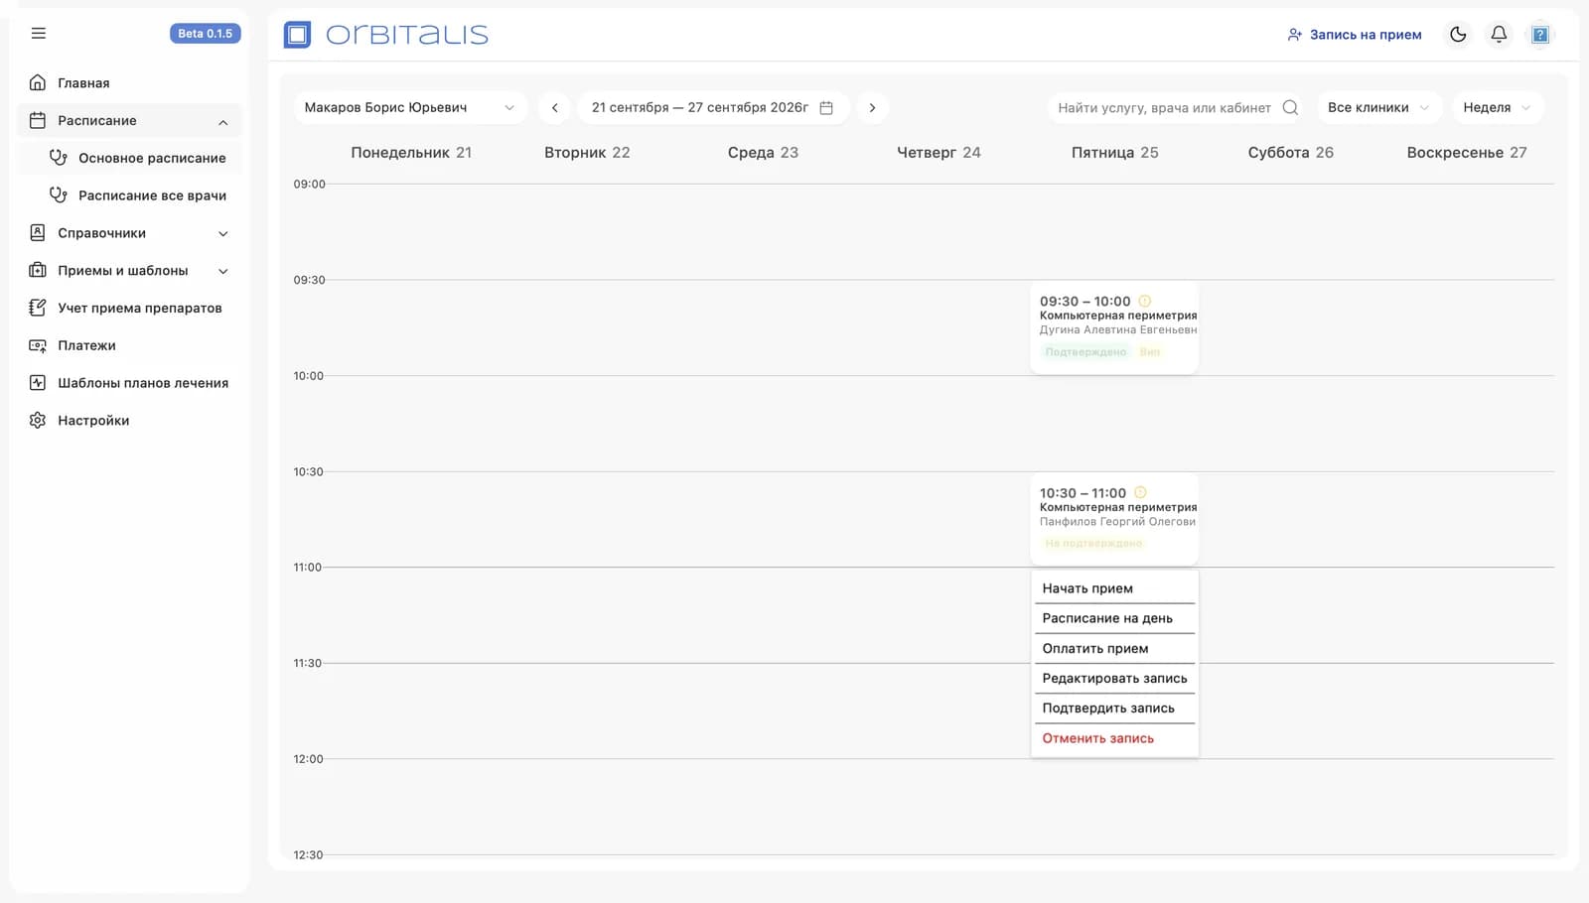Image resolution: width=1589 pixels, height=903 pixels.
Task: Choose Подтвердить запись menu item
Action: pyautogui.click(x=1114, y=709)
